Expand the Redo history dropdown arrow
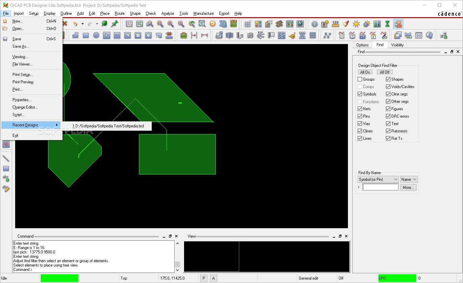This screenshot has width=463, height=283. tap(97, 24)
